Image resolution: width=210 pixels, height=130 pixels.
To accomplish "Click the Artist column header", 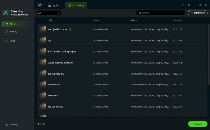I will [x=96, y=20].
